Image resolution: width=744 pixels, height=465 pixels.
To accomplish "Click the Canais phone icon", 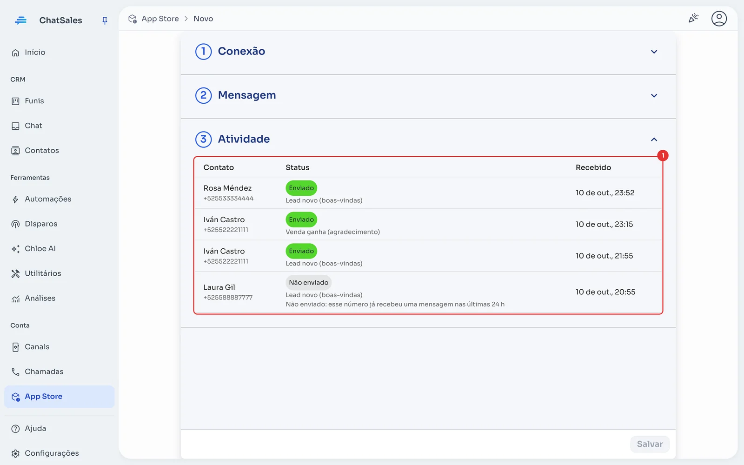I will 15,347.
